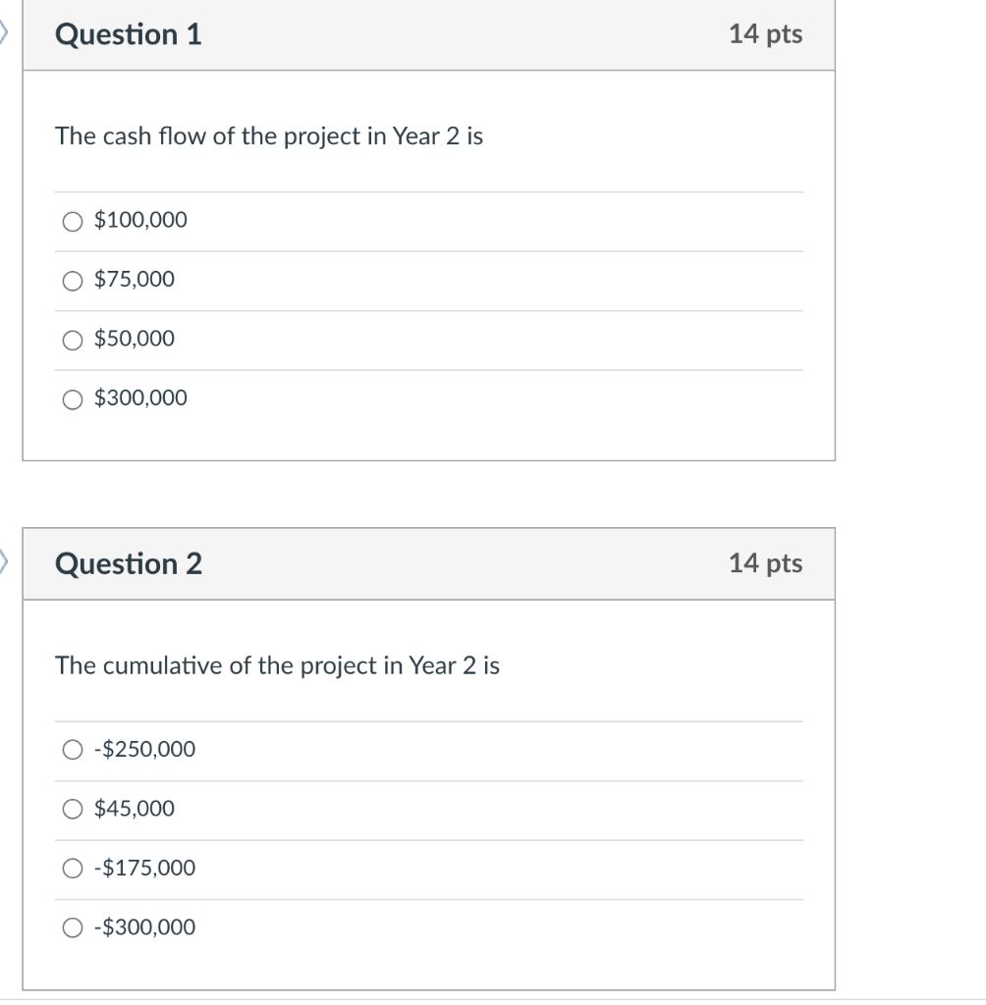Click the cumulative project question text
Viewport: 986px width, 1005px height.
click(278, 665)
